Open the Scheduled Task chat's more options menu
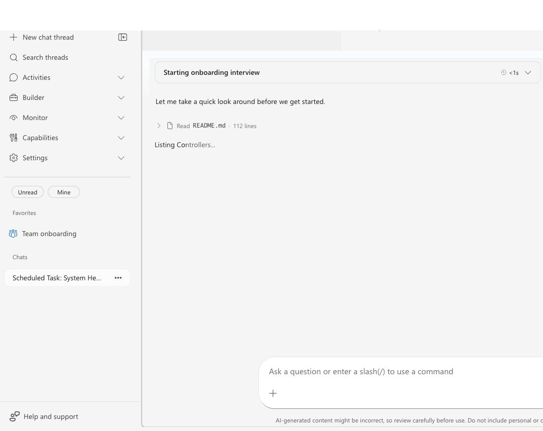543x431 pixels. [118, 278]
